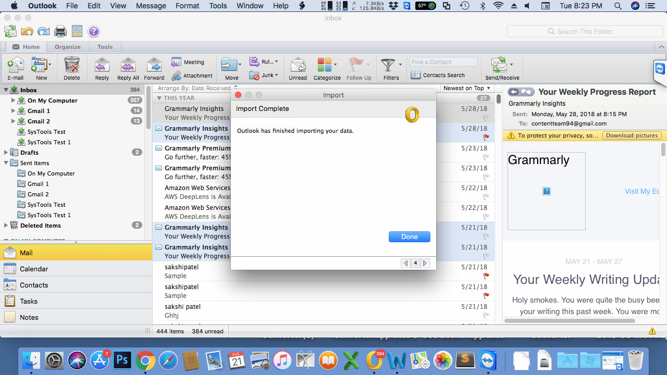The width and height of the screenshot is (667, 375).
Task: Click the Redo arrow icon
Action: [44, 32]
